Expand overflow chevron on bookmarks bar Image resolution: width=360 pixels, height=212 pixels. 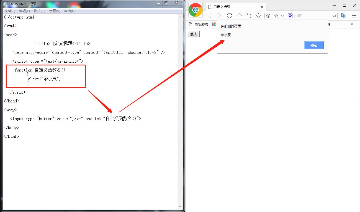[x=352, y=24]
